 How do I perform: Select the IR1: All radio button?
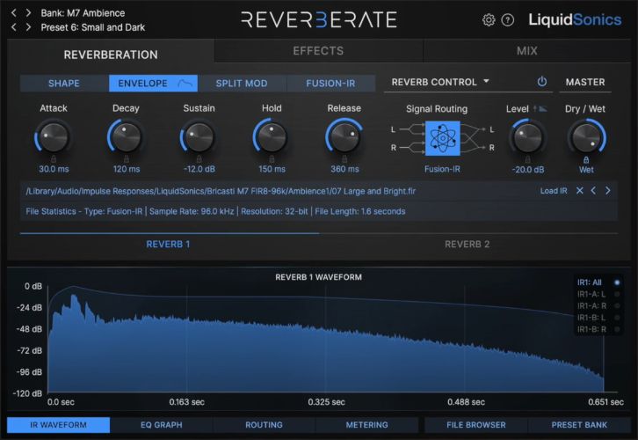click(x=617, y=282)
